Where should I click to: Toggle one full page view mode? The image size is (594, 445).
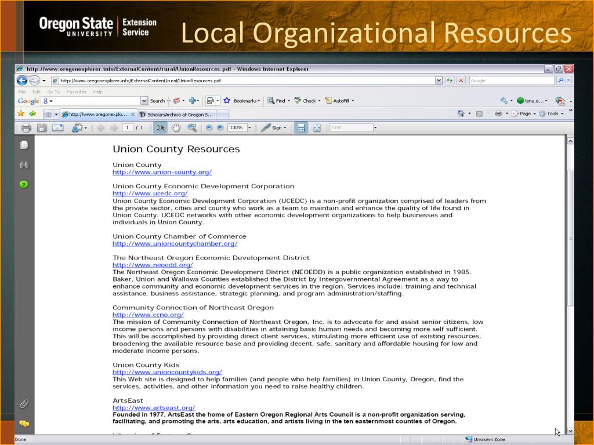tap(317, 128)
